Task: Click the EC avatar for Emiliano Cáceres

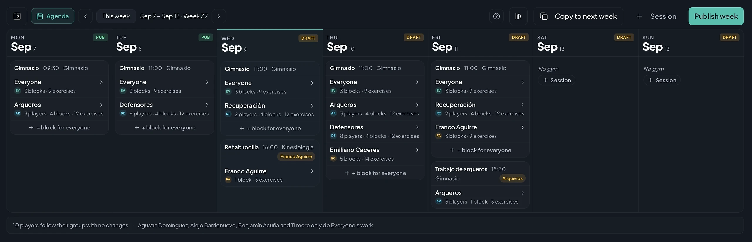Action: pyautogui.click(x=333, y=158)
